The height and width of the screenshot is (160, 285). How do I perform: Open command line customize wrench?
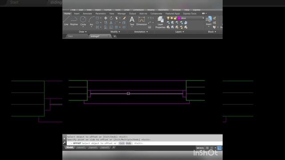click(64, 143)
